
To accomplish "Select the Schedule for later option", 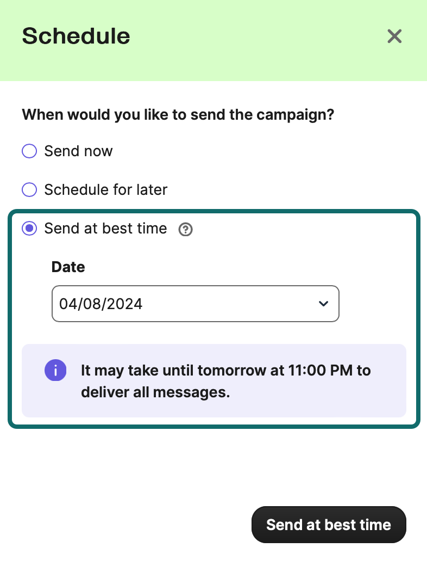I will pos(29,190).
